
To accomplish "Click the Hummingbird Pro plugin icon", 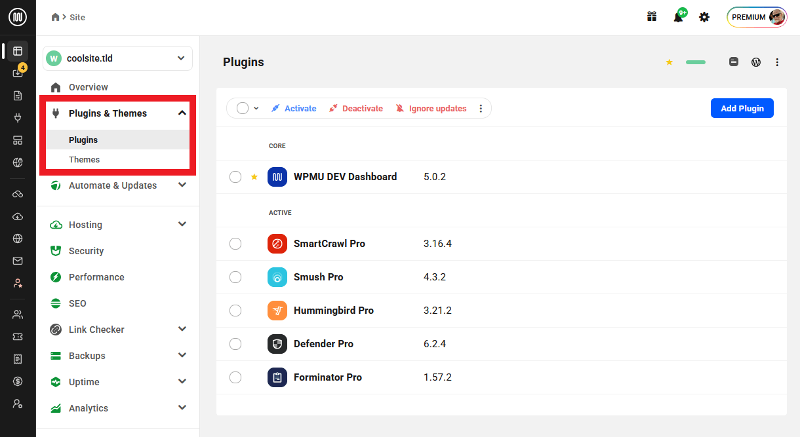I will tap(277, 311).
